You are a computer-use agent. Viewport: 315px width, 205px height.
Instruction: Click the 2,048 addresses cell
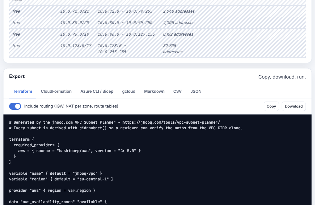(x=179, y=11)
